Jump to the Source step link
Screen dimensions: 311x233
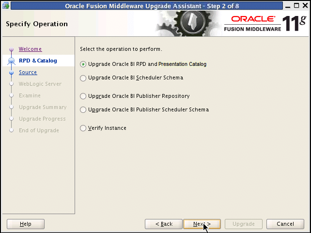coord(28,72)
